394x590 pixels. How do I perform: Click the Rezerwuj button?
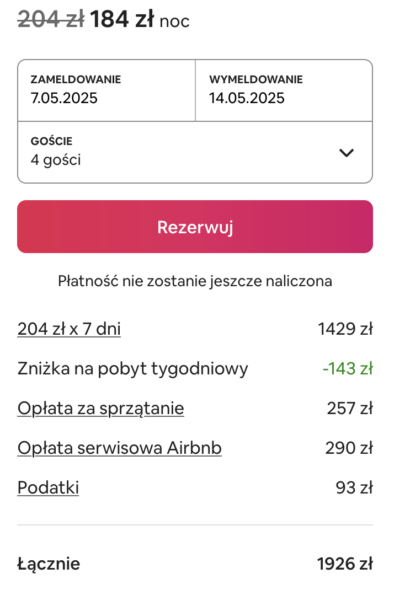pyautogui.click(x=195, y=227)
